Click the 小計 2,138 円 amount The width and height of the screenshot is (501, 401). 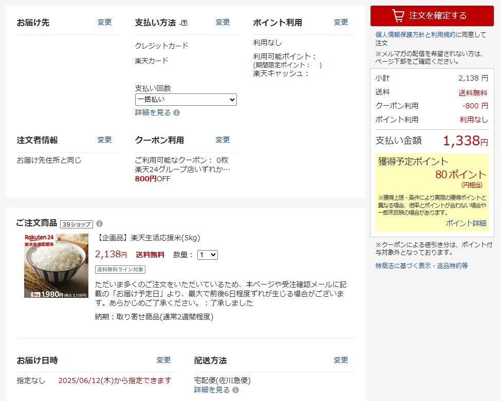(473, 78)
